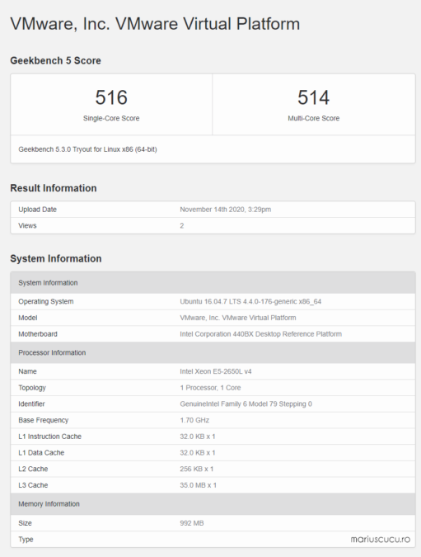Click the 'L3 Cache' label

33,485
